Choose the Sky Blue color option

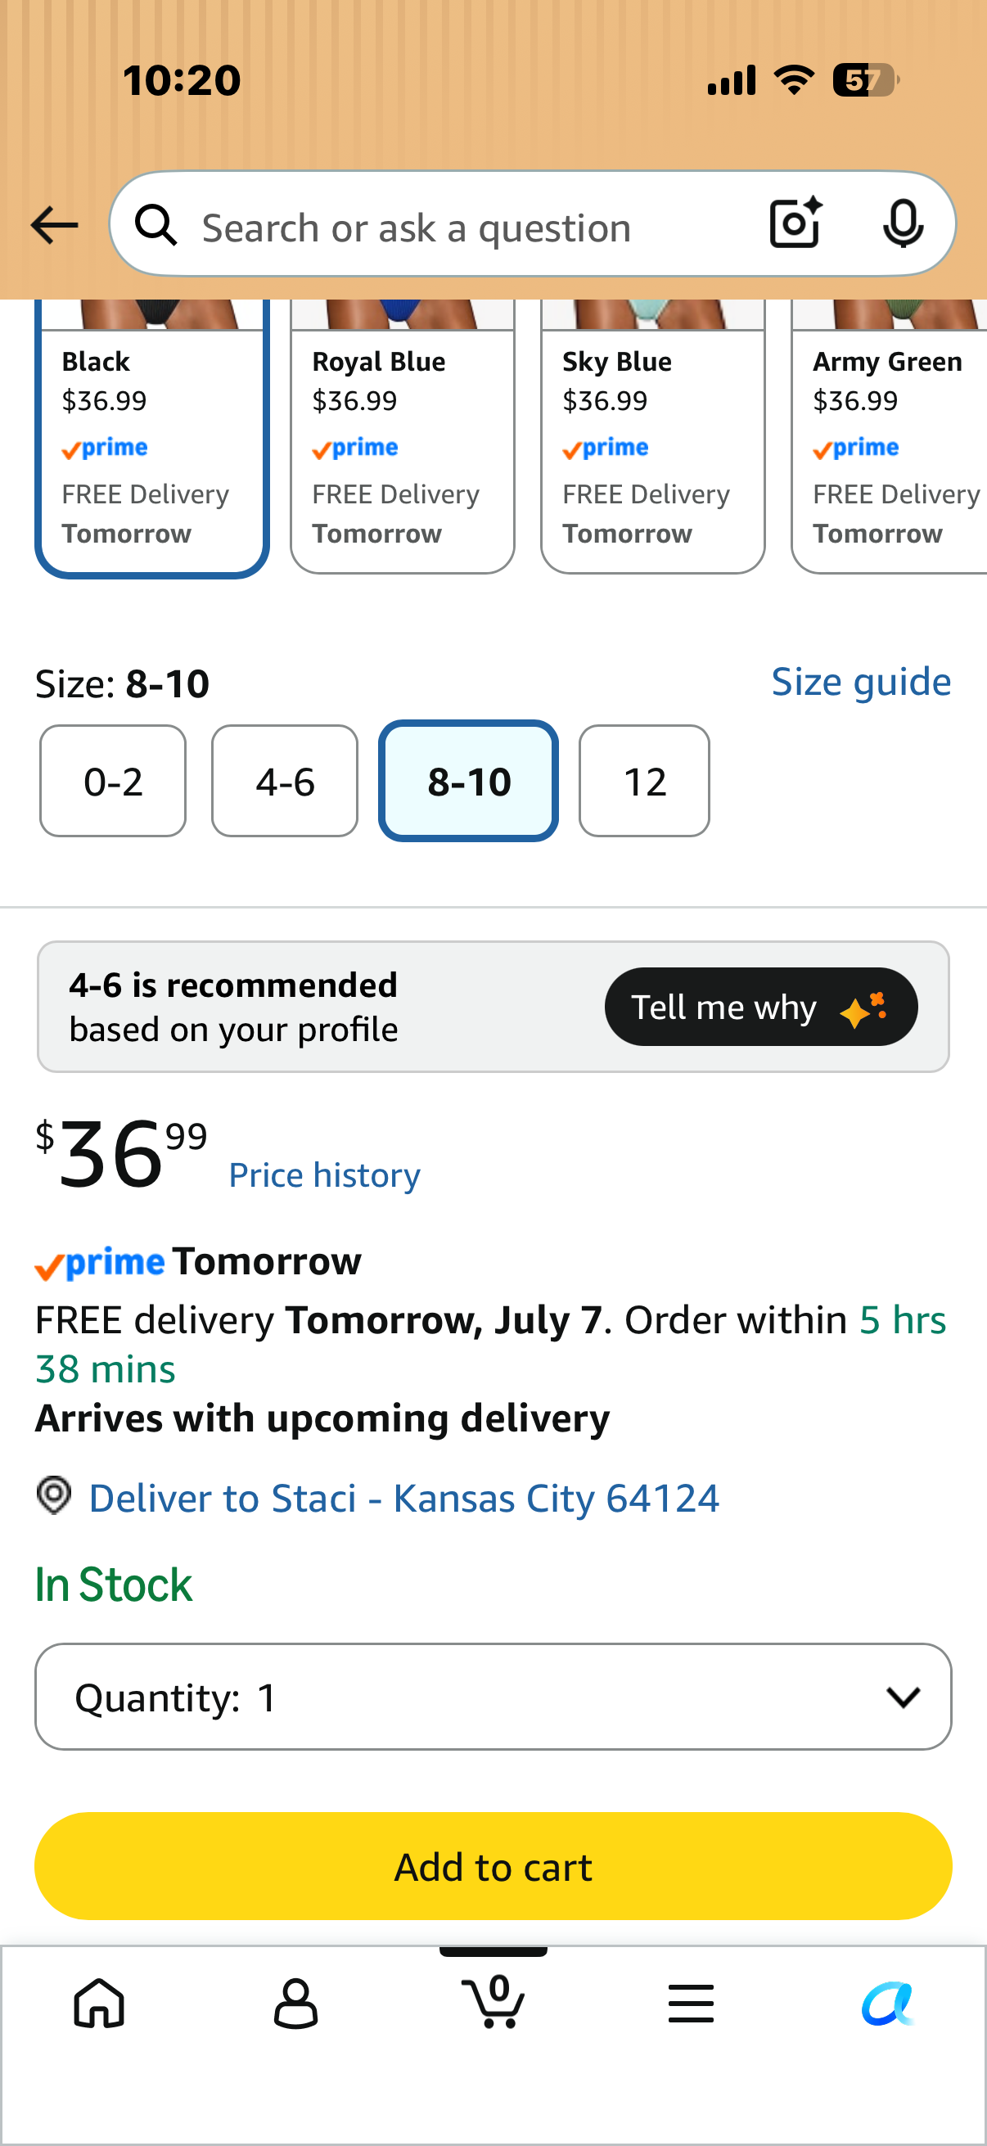[653, 437]
